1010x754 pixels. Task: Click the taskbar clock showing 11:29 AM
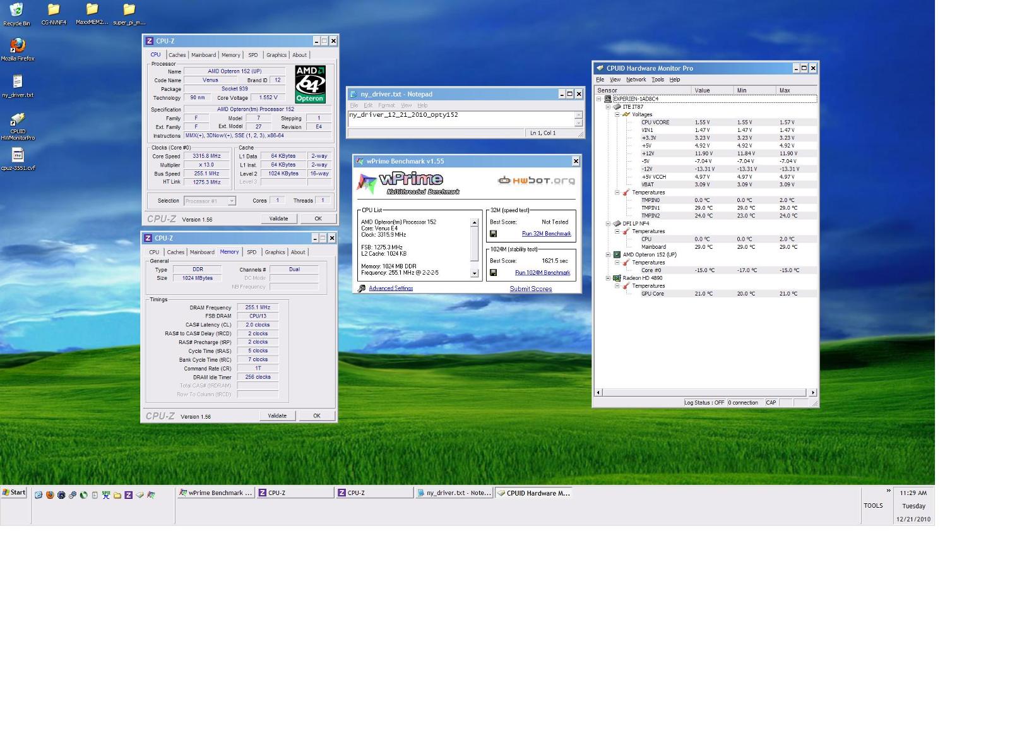[913, 493]
